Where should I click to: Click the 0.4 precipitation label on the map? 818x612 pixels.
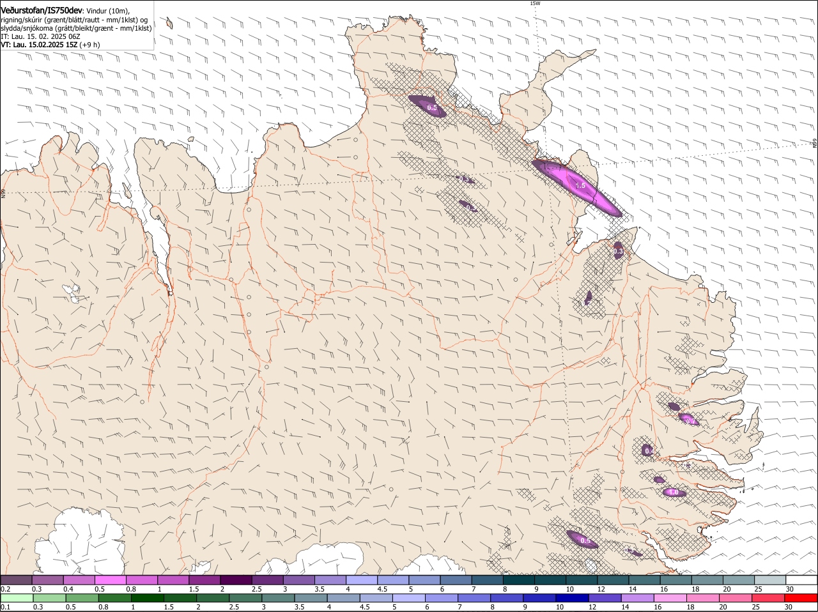pyautogui.click(x=649, y=451)
